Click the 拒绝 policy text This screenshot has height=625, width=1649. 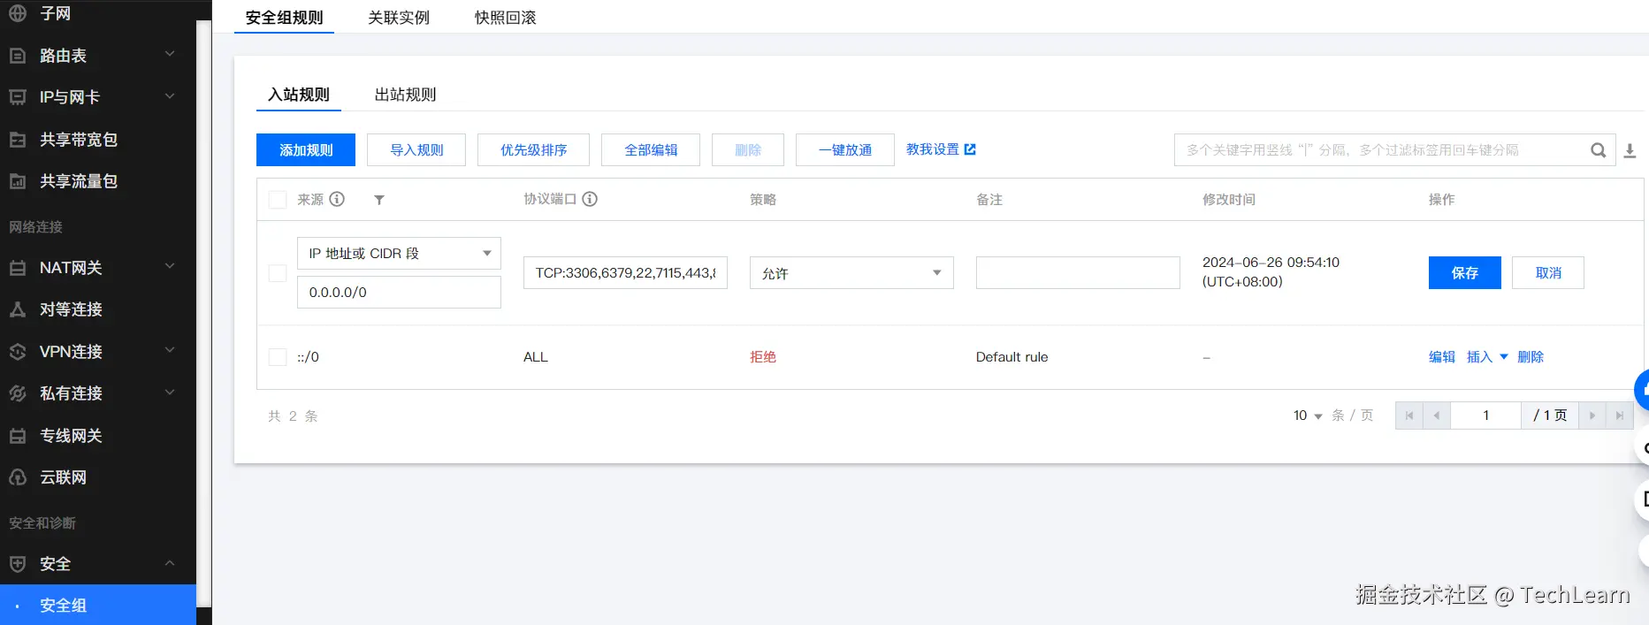(x=763, y=357)
